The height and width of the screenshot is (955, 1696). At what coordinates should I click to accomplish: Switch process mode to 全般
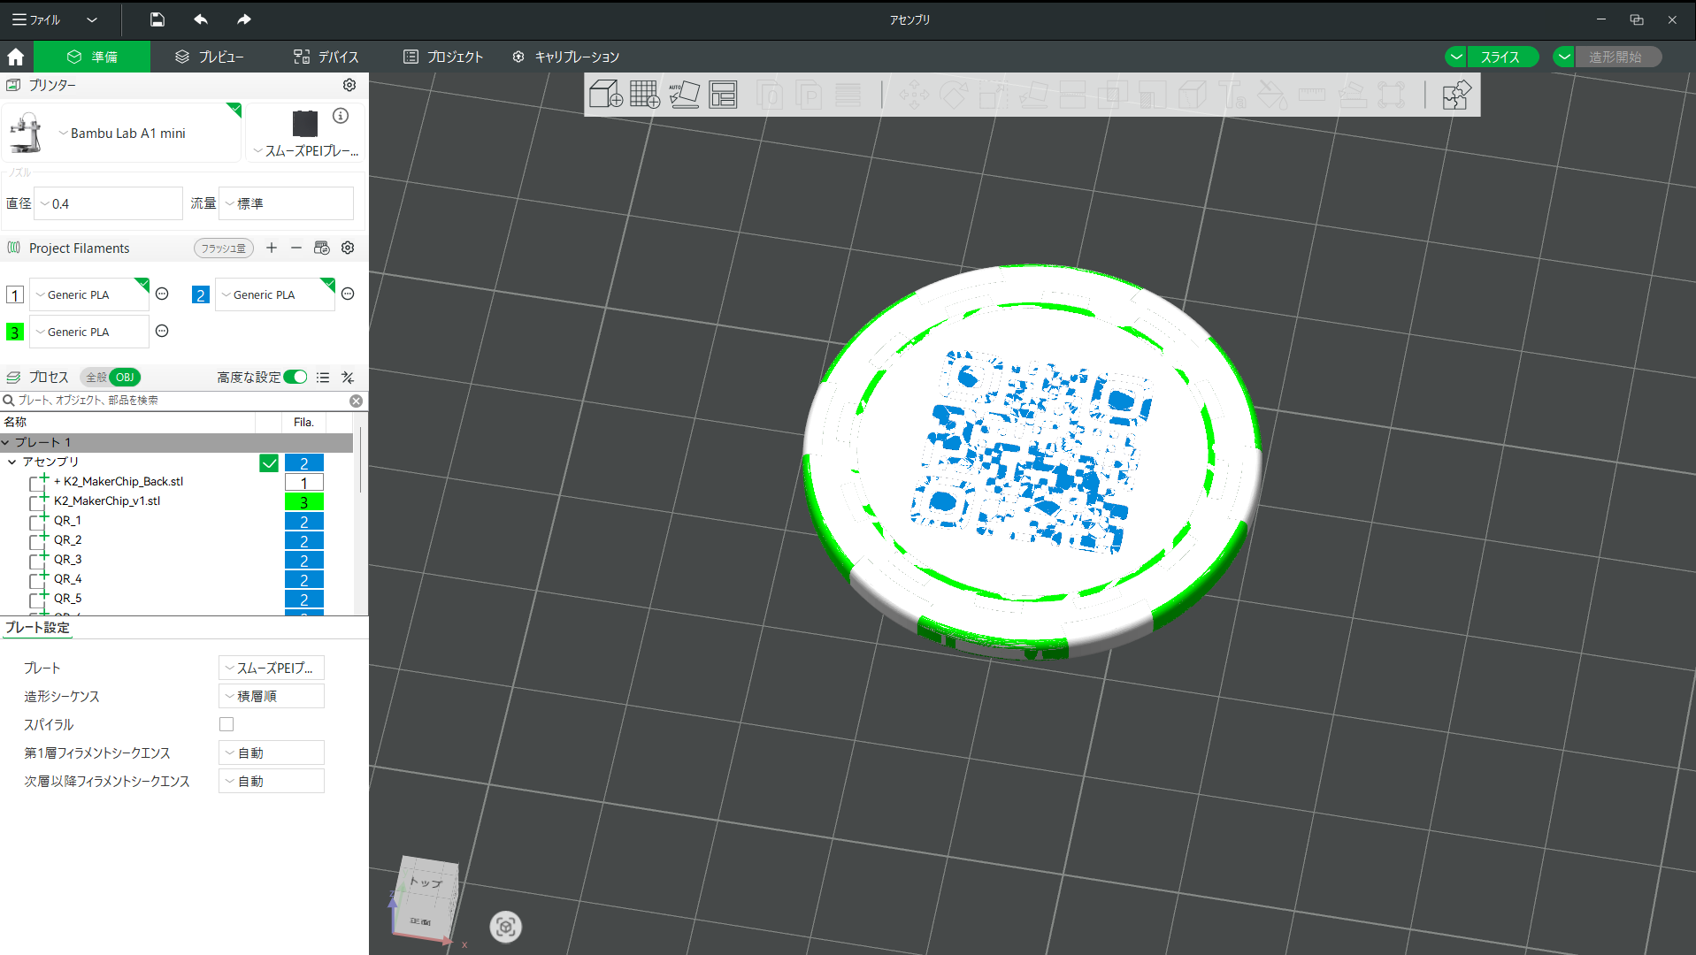[x=96, y=378]
